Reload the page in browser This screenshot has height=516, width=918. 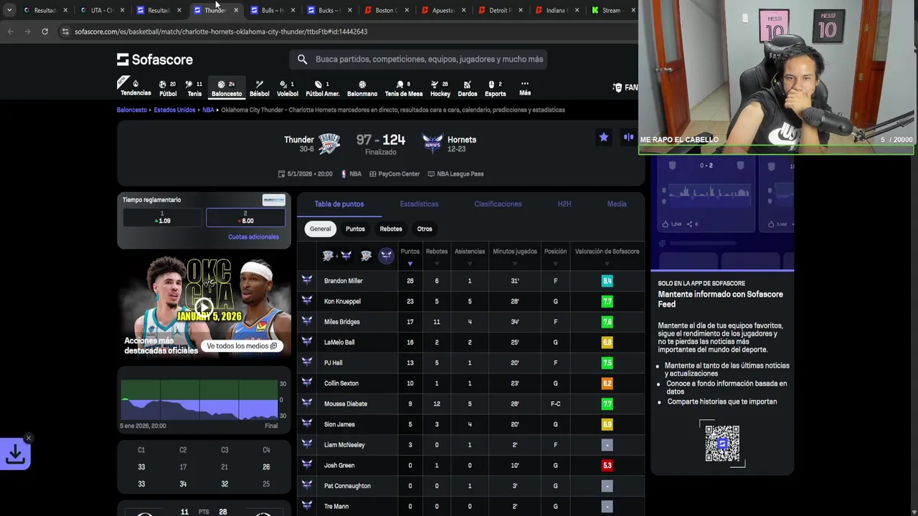(44, 32)
